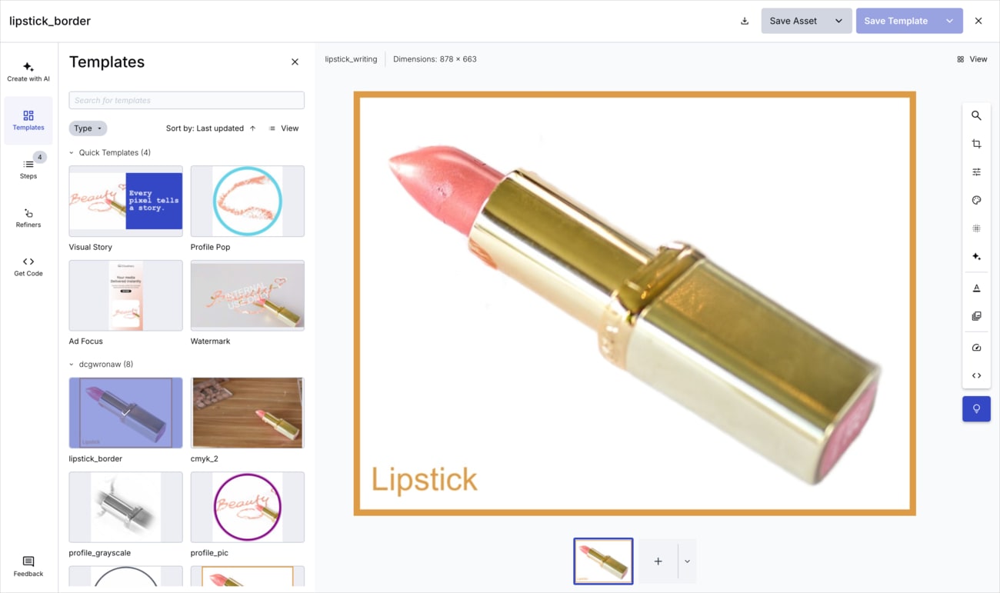1000x593 pixels.
Task: Select the lipstick asset thumbnail below canvas
Action: coord(603,561)
